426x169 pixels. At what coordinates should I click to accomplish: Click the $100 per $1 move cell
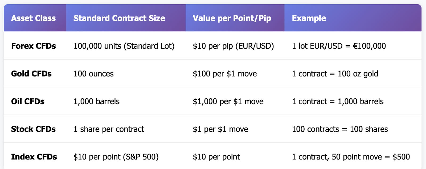point(225,74)
